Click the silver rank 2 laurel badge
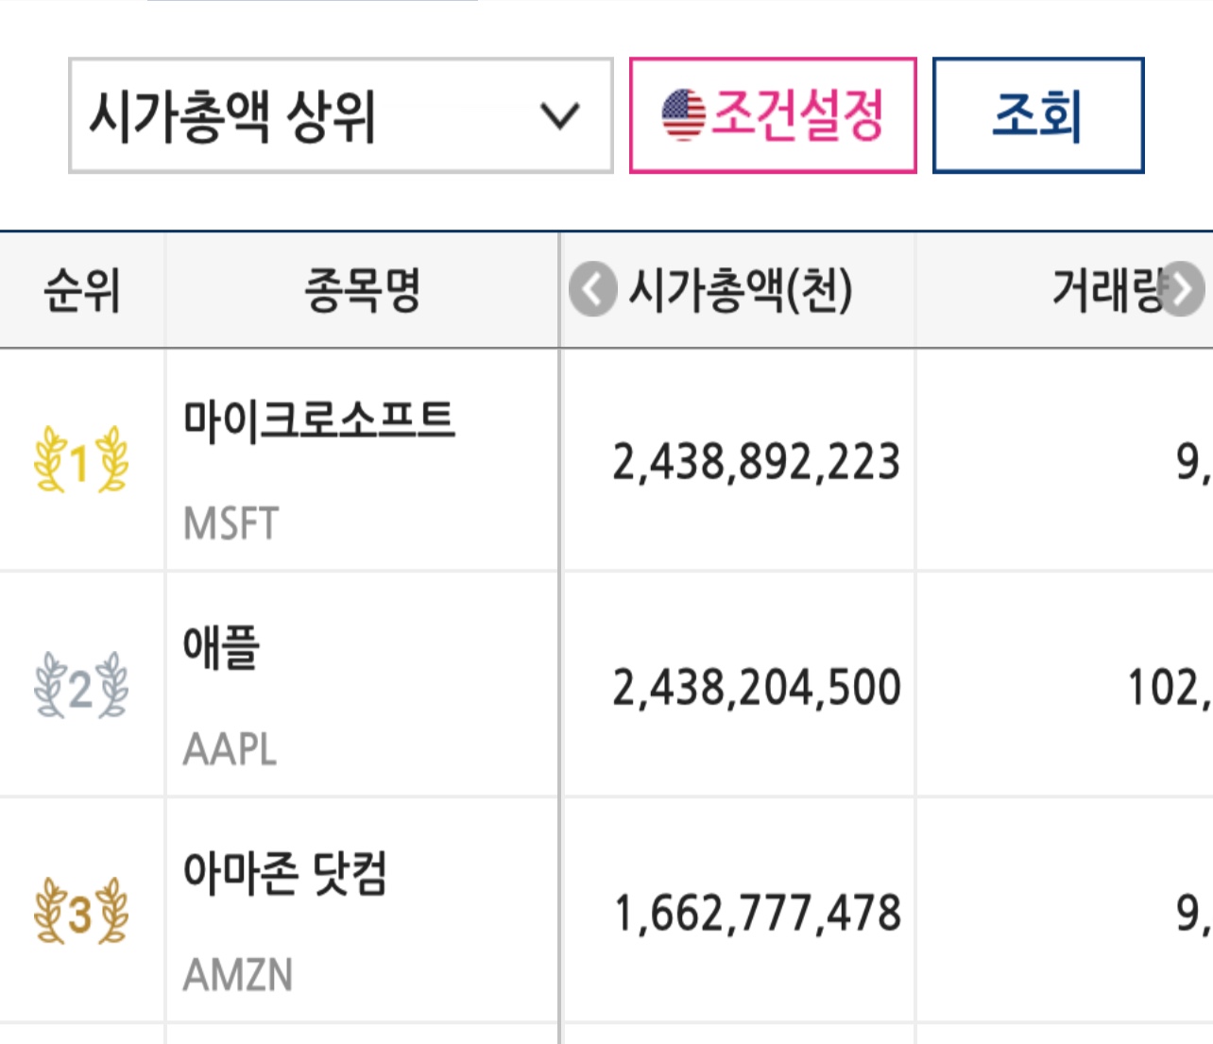Image resolution: width=1213 pixels, height=1044 pixels. tap(80, 686)
